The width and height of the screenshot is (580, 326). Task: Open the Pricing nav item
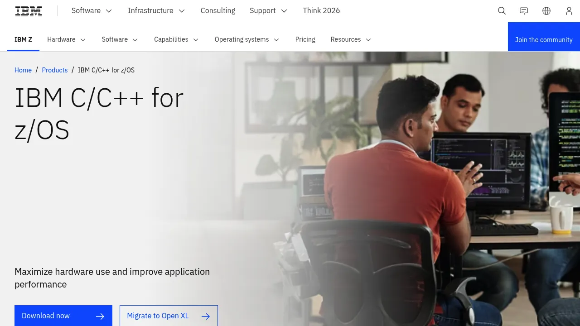pos(305,39)
